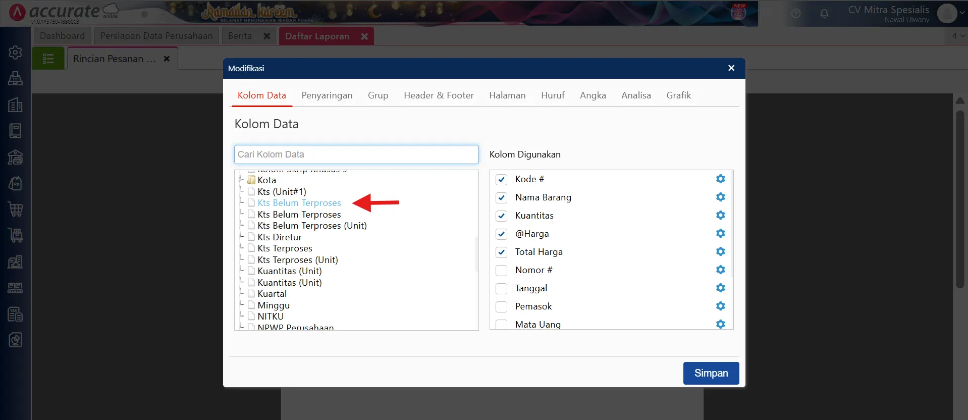Click the gear icon next to Total Harga
The image size is (968, 420).
(720, 252)
